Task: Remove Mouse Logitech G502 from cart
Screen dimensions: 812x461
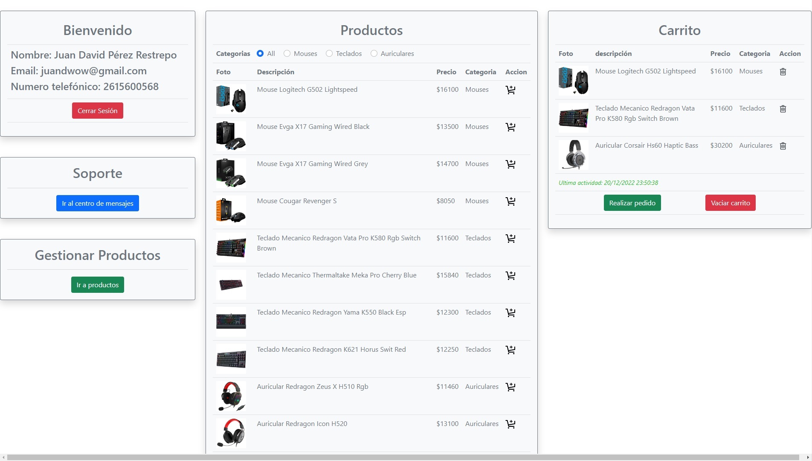Action: [783, 72]
